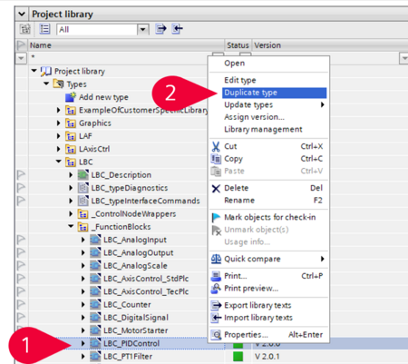
Task: Choose Library management menu entry
Action: click(263, 130)
